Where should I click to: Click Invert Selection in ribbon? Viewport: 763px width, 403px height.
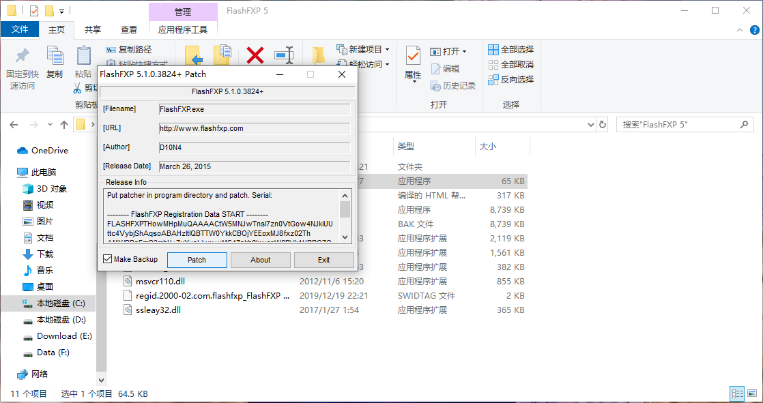511,79
